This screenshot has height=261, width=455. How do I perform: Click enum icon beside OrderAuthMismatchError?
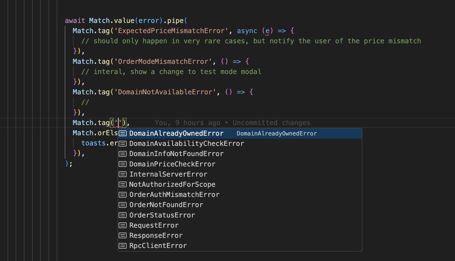point(122,195)
